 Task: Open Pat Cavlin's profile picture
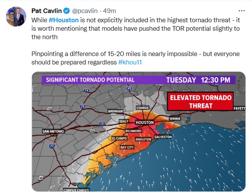coord(16,16)
